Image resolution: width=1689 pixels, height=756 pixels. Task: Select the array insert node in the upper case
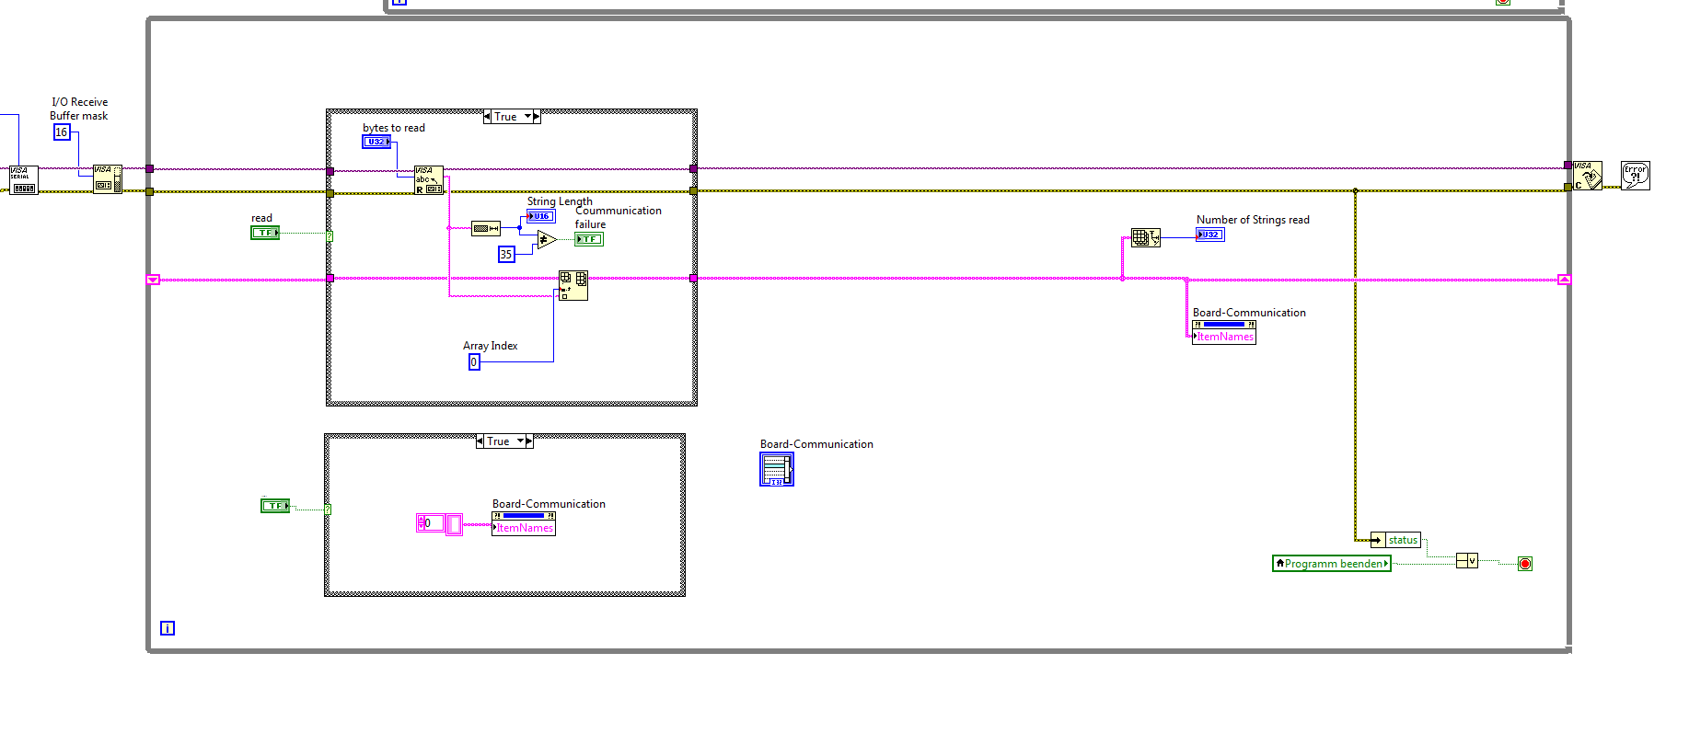click(x=573, y=286)
